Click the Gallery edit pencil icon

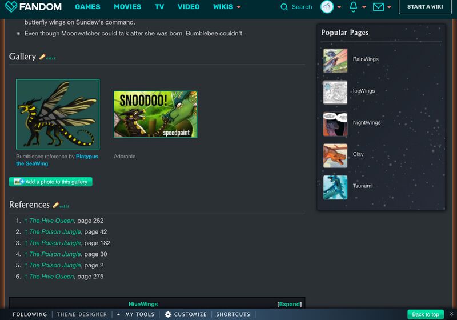click(42, 57)
